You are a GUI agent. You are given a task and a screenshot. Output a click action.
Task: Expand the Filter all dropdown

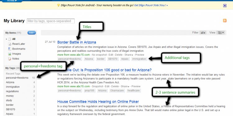(x=203, y=33)
